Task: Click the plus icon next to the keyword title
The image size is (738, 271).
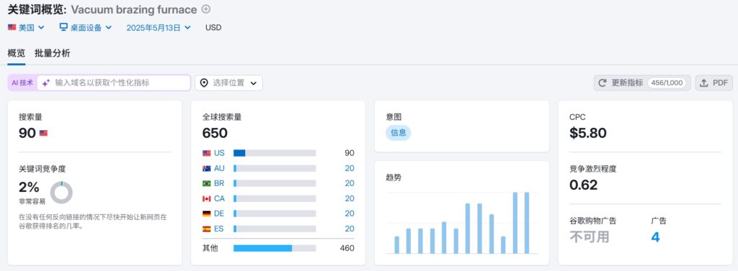Action: (x=206, y=9)
